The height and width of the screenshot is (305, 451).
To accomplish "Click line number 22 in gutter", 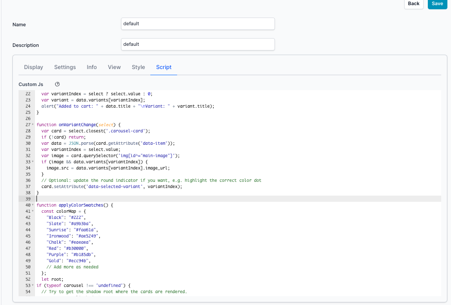I will [x=28, y=94].
